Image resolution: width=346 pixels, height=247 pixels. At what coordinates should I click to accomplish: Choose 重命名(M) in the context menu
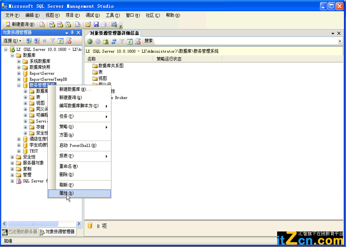(x=80, y=166)
